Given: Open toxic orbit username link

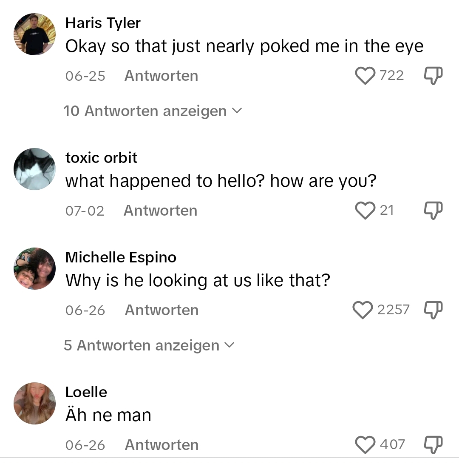Looking at the screenshot, I should tap(101, 157).
